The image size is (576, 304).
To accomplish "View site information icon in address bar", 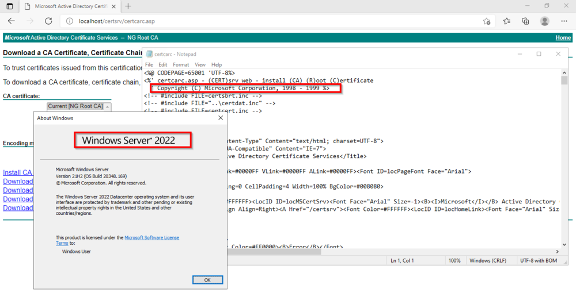I will pyautogui.click(x=69, y=21).
